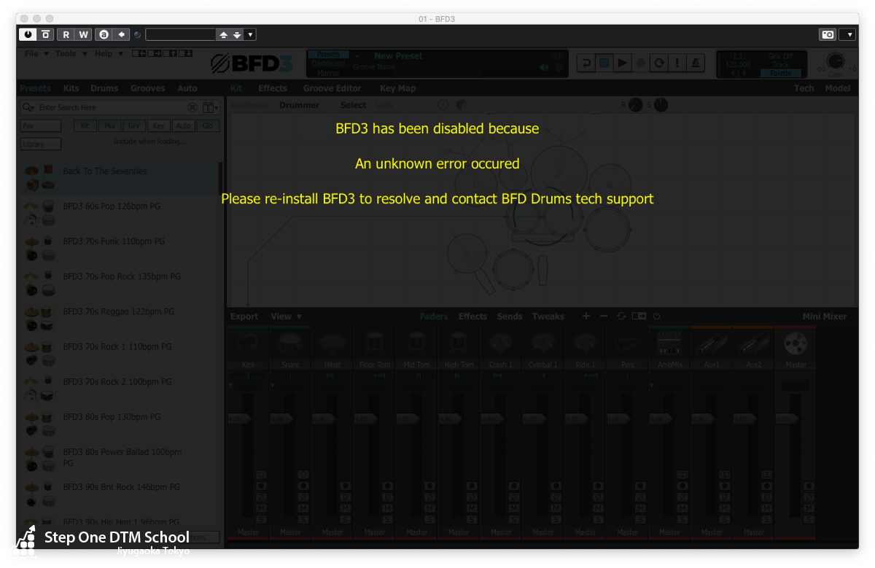
Task: Toggle the Mix include filter
Action: (109, 125)
